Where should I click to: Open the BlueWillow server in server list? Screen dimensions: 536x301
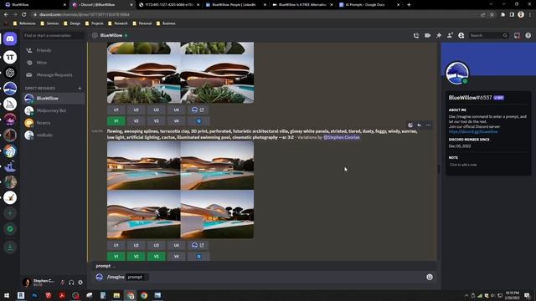10,89
